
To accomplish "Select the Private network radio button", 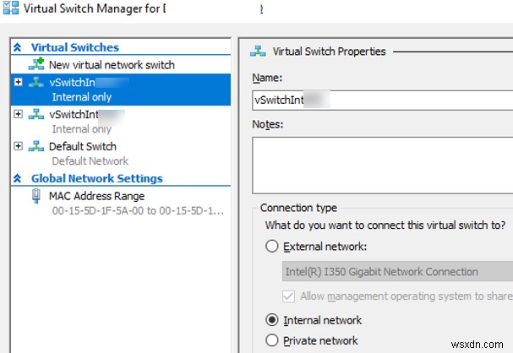I will pos(272,340).
